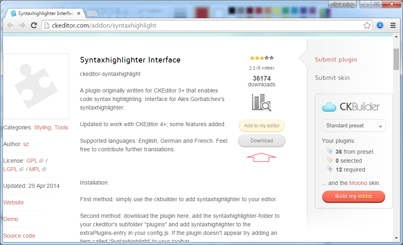The height and width of the screenshot is (245, 403).
Task: Open the Styling category link
Action: pyautogui.click(x=43, y=128)
